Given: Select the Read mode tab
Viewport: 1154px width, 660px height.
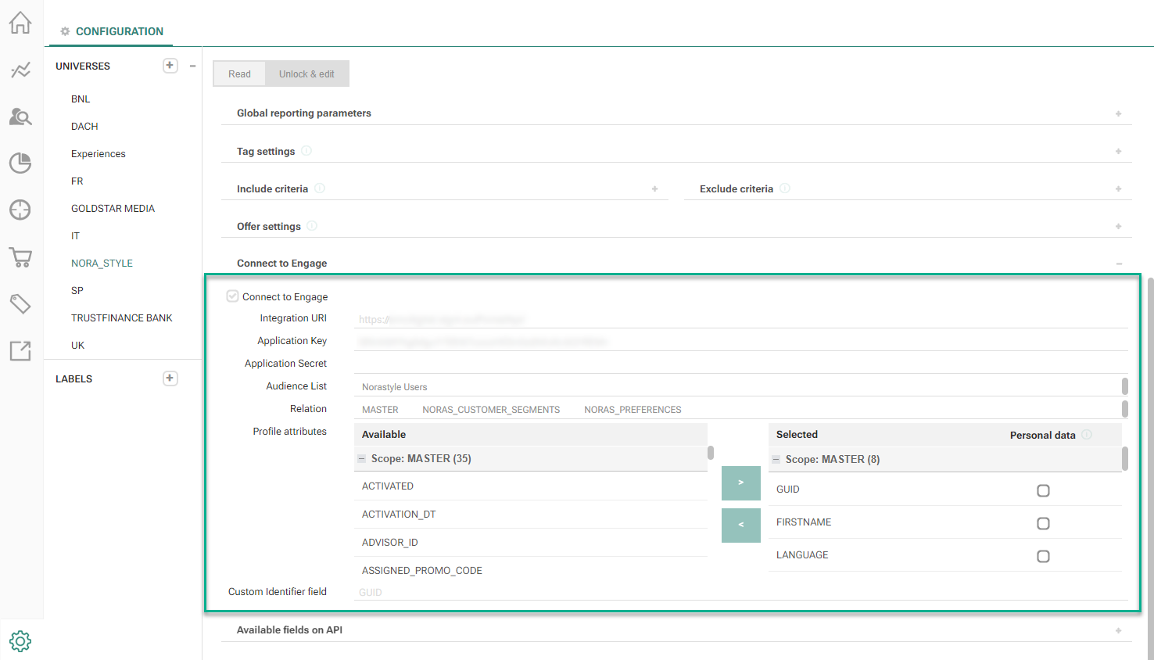Looking at the screenshot, I should [x=239, y=74].
